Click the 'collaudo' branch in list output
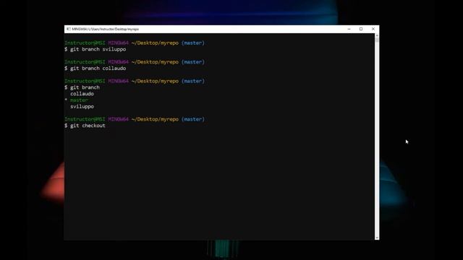 [82, 94]
